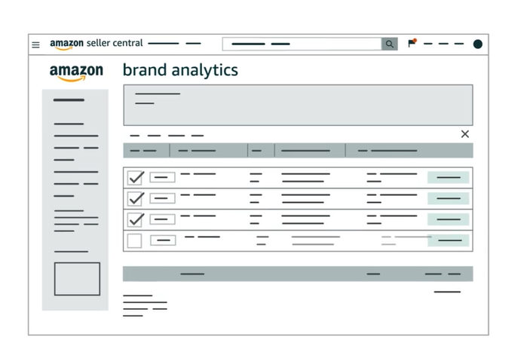Open the small outlined box in second row
Image resolution: width=527 pixels, height=361 pixels.
(162, 198)
